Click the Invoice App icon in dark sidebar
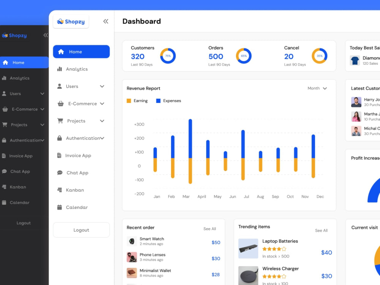380x285 pixels. pyautogui.click(x=4, y=156)
